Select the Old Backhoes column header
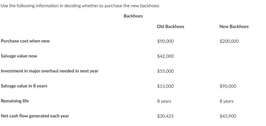 171,27
